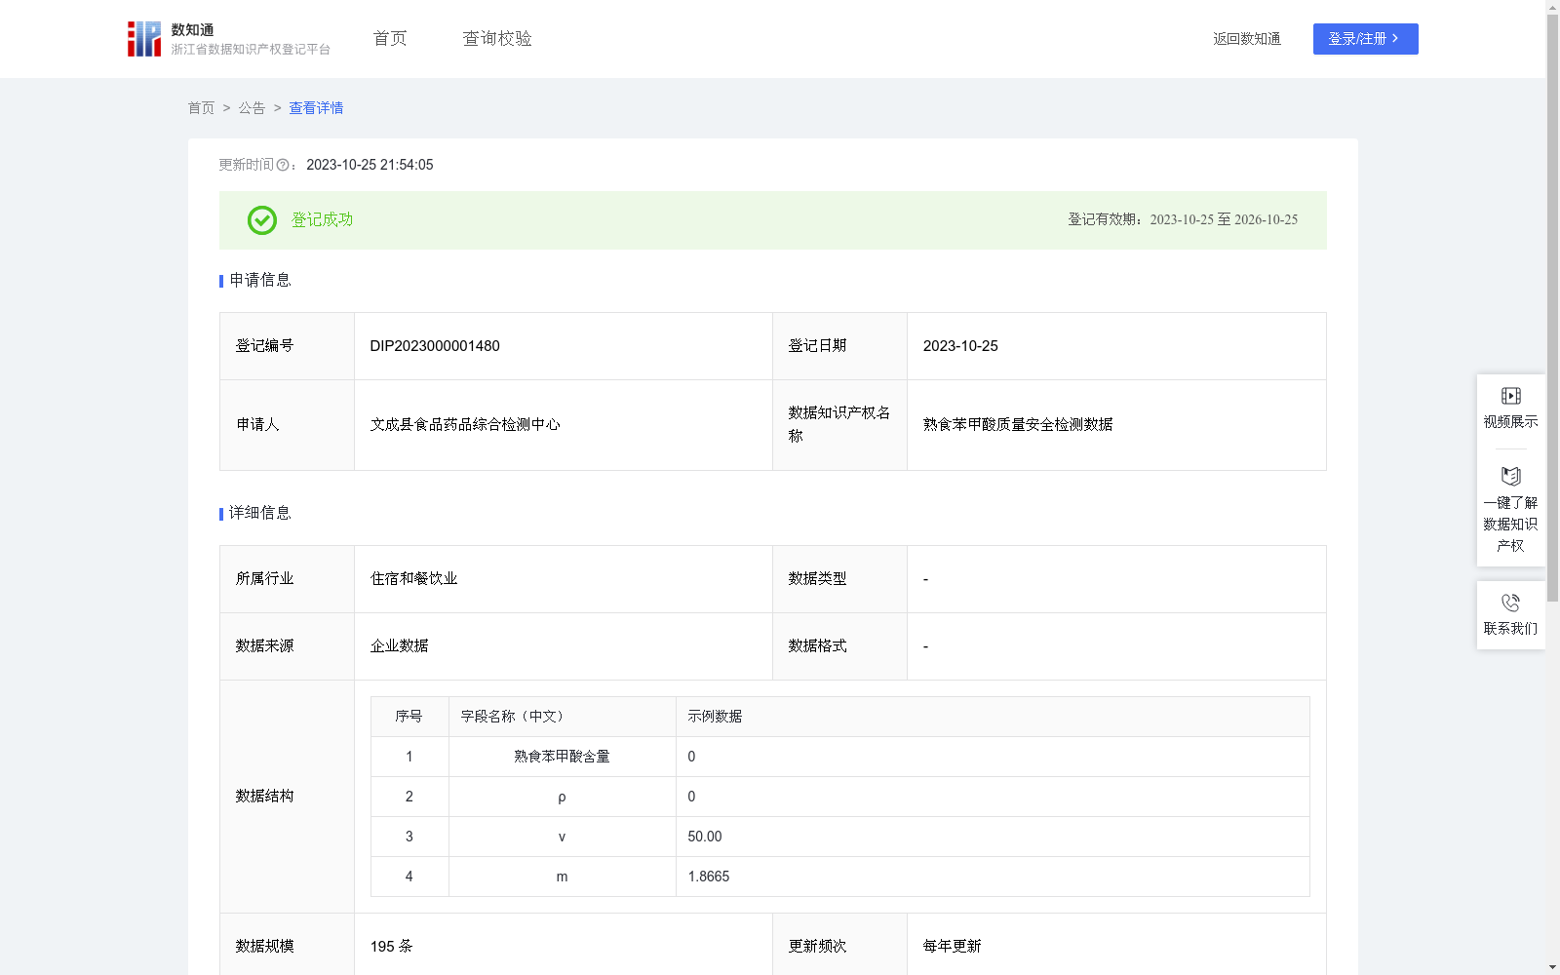Image resolution: width=1560 pixels, height=975 pixels.
Task: Click the 序号 column header
Action: 409,717
